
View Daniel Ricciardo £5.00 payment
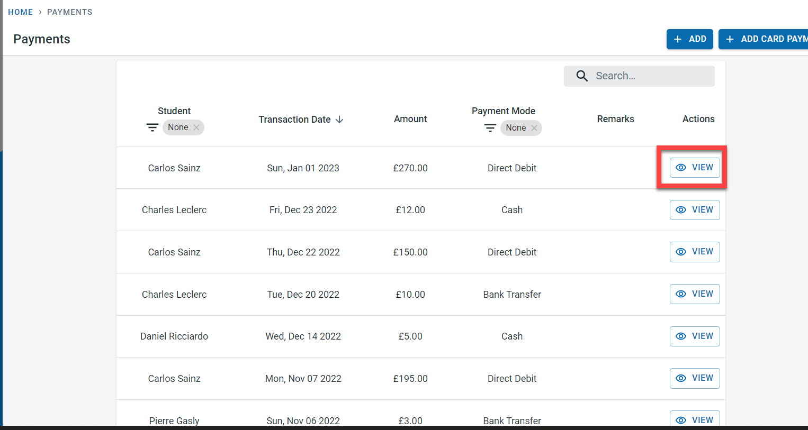[695, 336]
